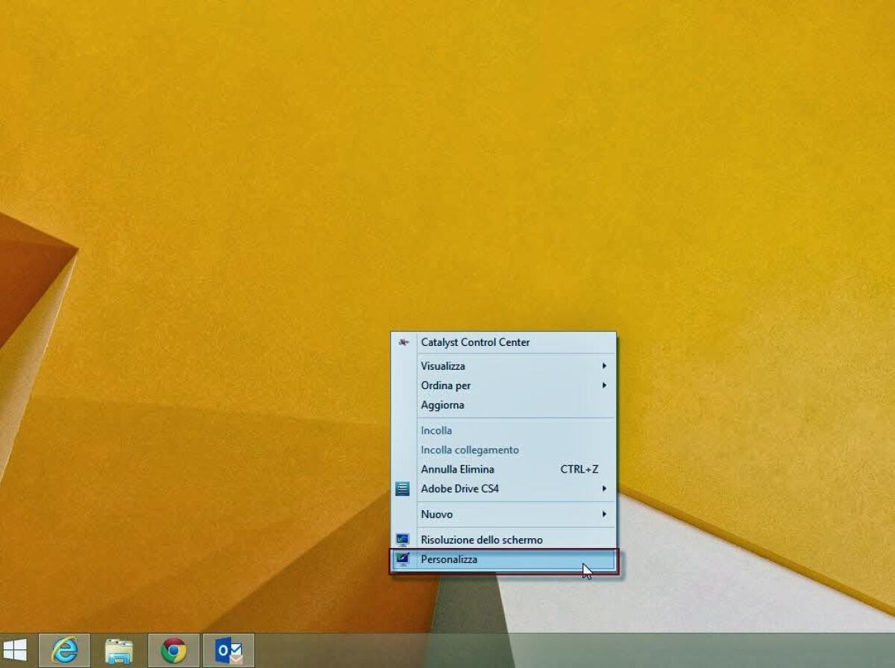Open Outlook from the taskbar
The image size is (895, 668).
(x=227, y=649)
